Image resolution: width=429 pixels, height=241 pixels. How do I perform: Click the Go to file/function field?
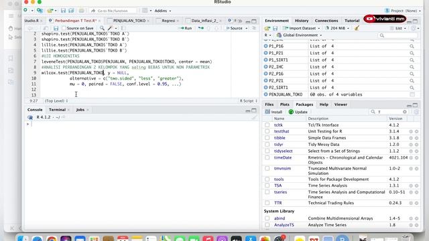pyautogui.click(x=113, y=11)
